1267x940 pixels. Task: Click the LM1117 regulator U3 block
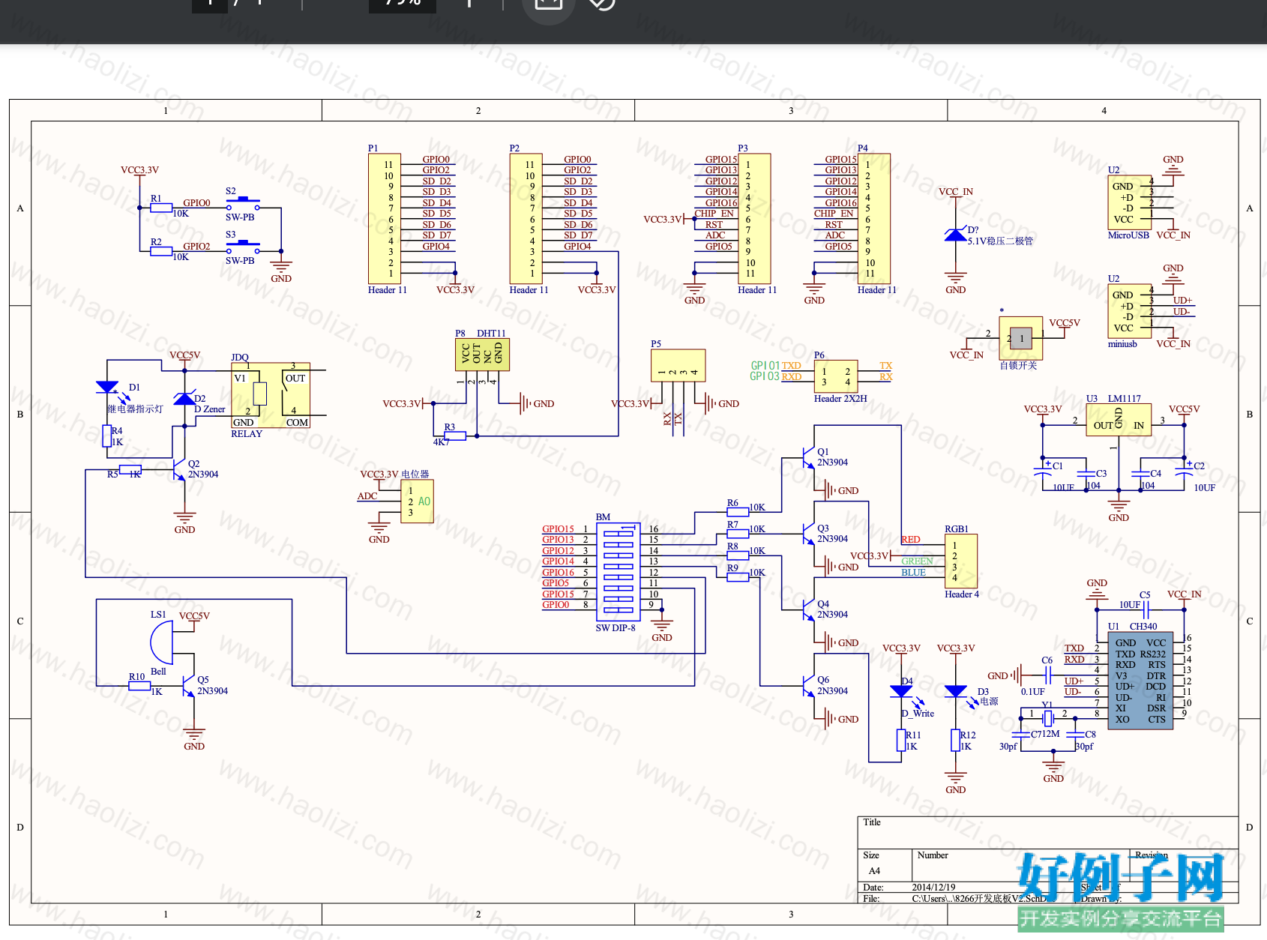tap(1119, 421)
